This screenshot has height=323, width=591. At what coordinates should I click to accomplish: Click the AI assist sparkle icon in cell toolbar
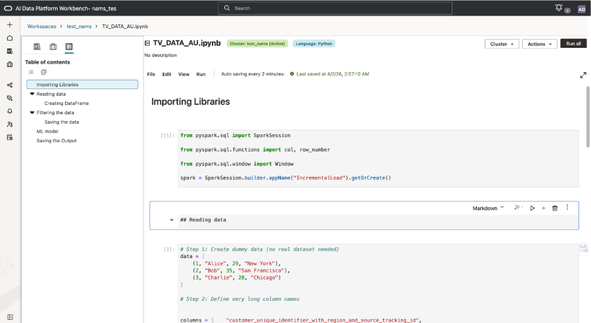click(x=518, y=208)
